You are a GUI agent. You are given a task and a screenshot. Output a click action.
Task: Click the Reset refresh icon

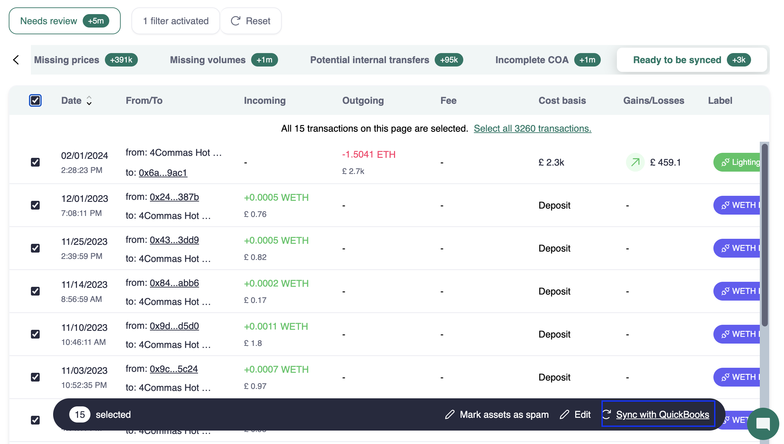click(x=235, y=21)
